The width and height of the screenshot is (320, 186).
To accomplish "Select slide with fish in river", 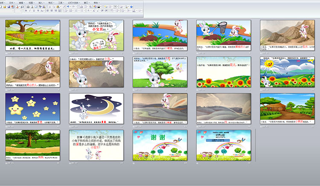I will (x=160, y=35).
